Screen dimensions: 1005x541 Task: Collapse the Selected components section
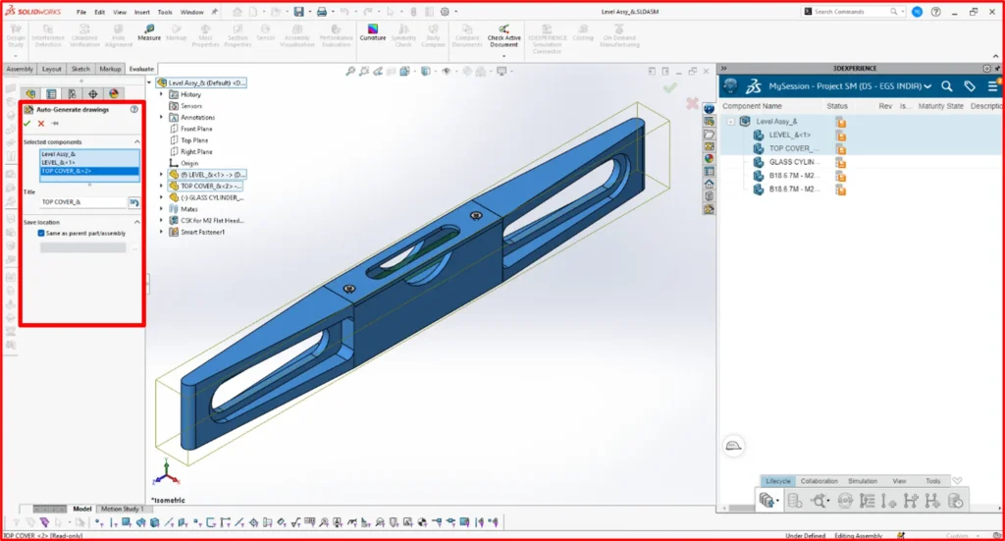coord(137,142)
